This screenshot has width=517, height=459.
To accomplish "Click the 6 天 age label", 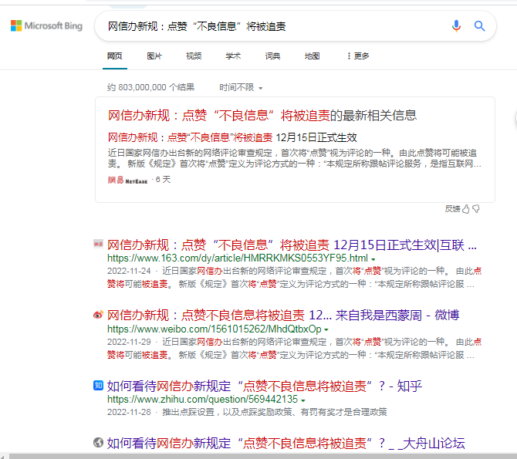I will tap(163, 180).
